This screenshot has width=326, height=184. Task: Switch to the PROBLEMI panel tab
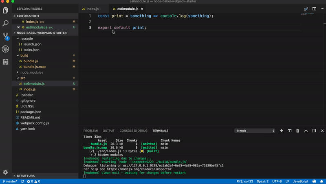pyautogui.click(x=90, y=131)
